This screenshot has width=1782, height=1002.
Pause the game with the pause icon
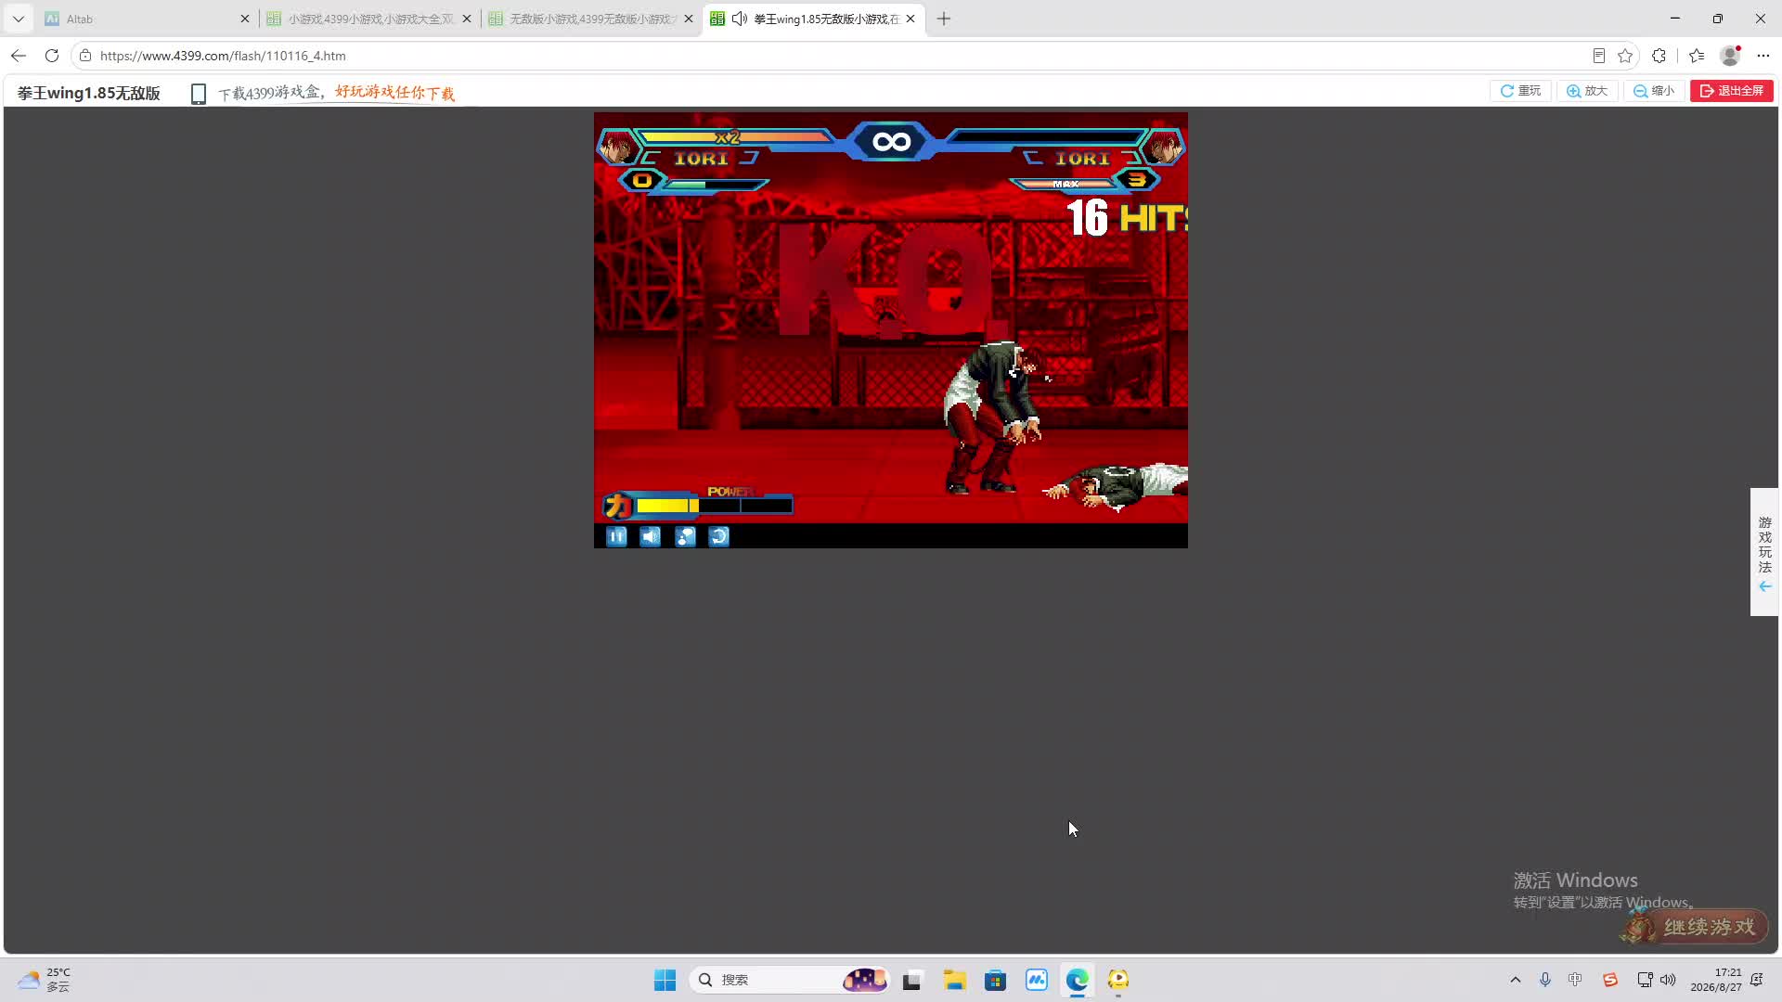pos(616,536)
